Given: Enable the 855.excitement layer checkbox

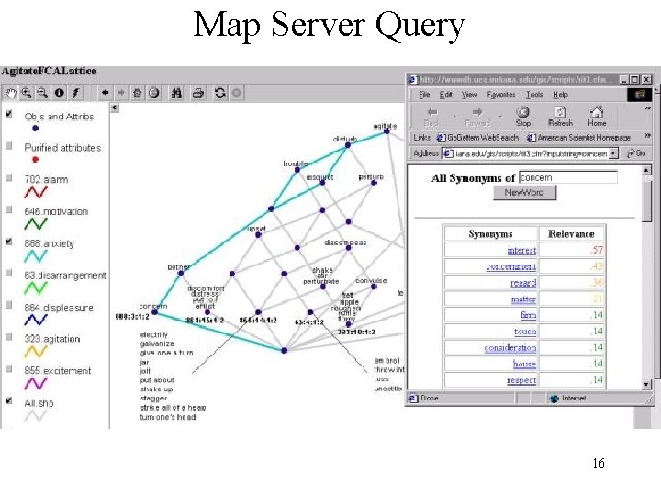Looking at the screenshot, I should pos(9,368).
